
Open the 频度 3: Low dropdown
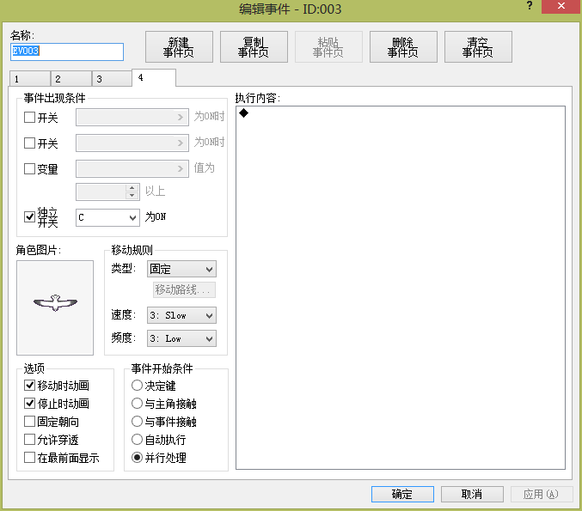(181, 338)
